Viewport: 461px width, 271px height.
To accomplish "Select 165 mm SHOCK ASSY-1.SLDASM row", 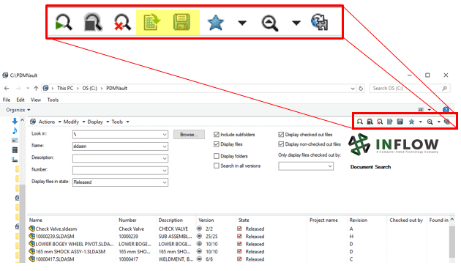I will pos(238,251).
